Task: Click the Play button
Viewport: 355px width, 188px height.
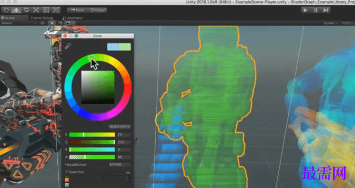Action: click(x=306, y=10)
